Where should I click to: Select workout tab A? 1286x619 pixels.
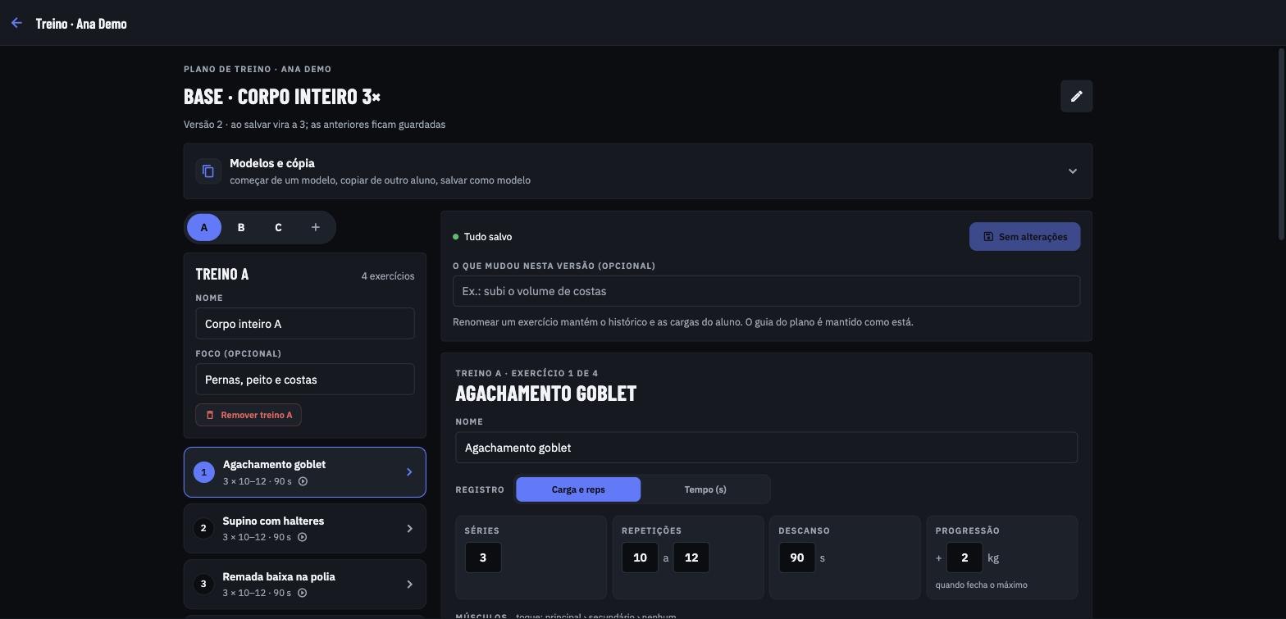click(x=204, y=227)
